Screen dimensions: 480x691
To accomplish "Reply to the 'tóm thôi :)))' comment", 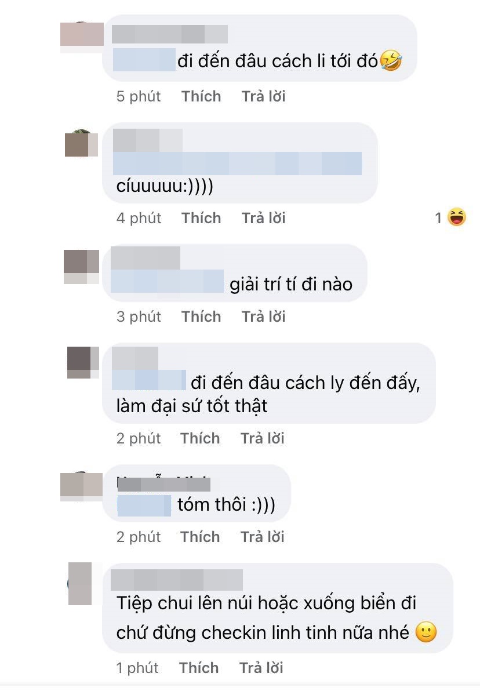I will (x=262, y=537).
